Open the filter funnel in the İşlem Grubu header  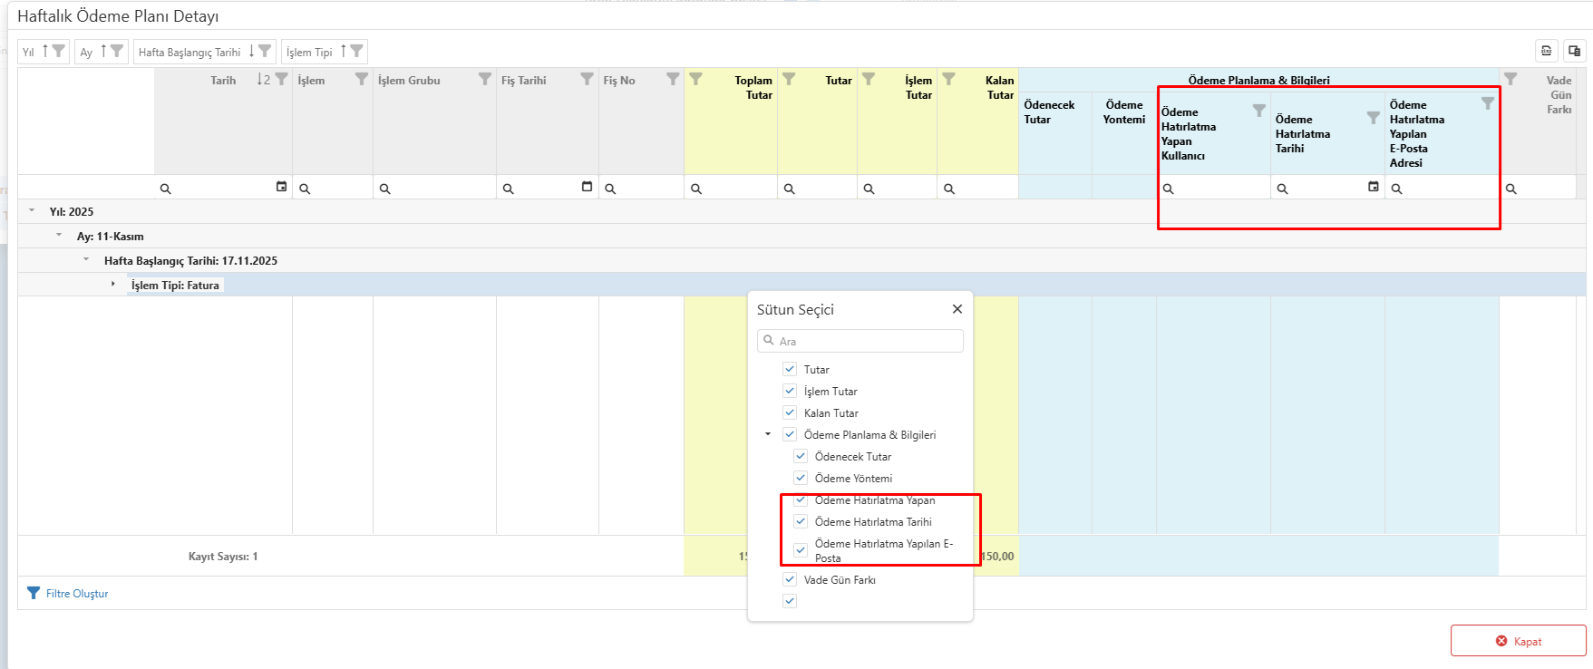coord(485,79)
